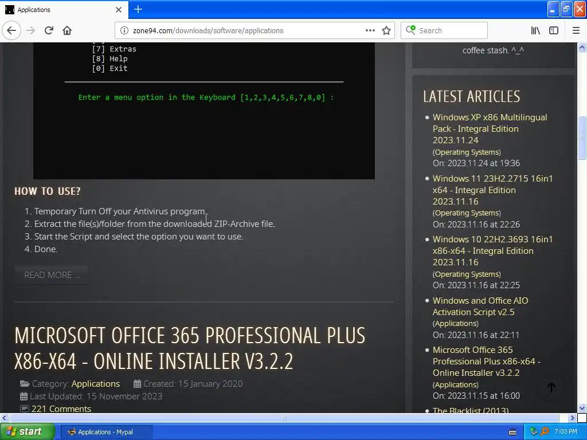Click the search engine magnifier icon
This screenshot has width=587, height=440.
410,30
